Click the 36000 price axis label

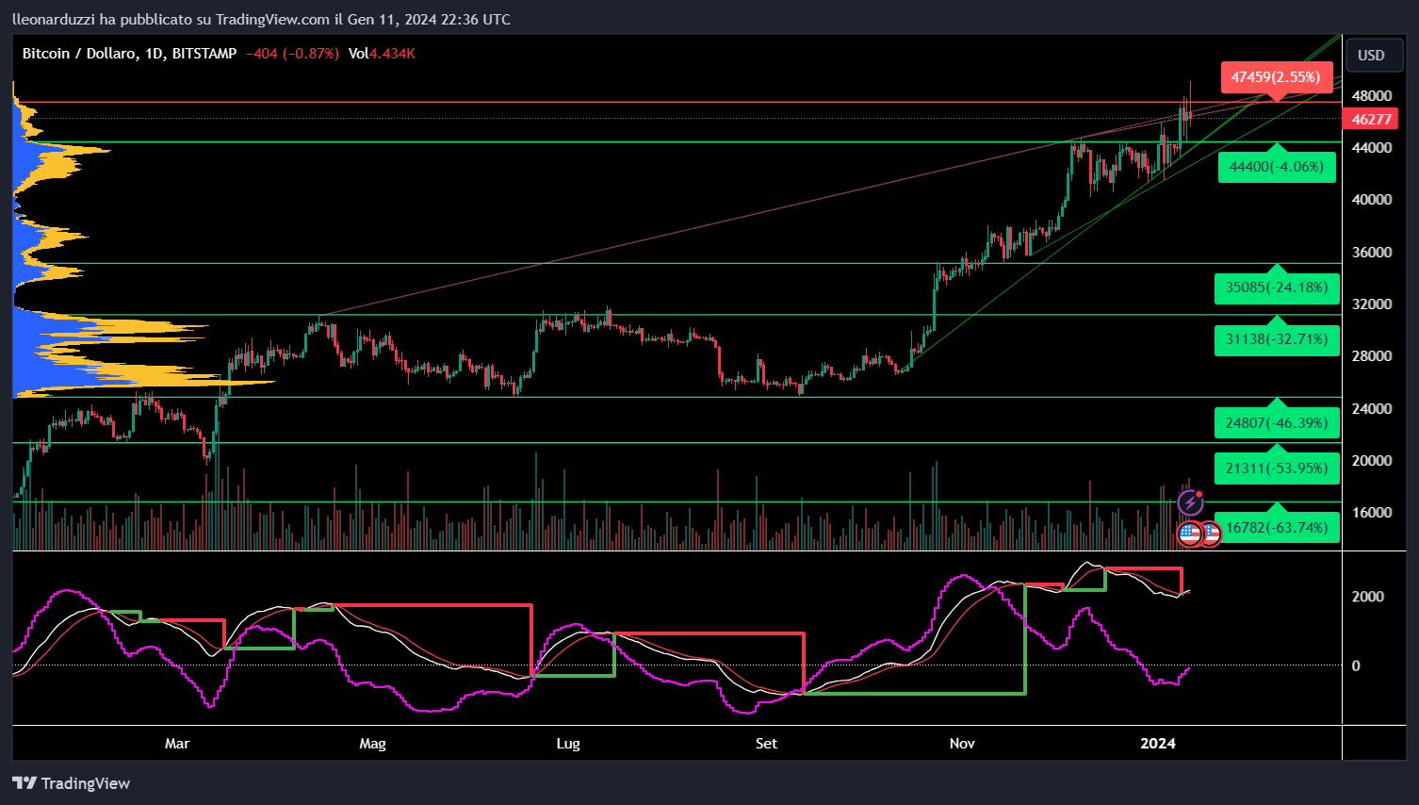tap(1372, 253)
